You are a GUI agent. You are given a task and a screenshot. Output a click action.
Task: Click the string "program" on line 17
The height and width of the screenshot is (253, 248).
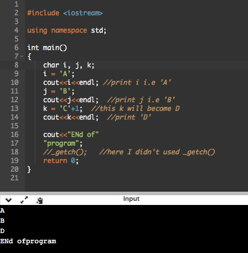61,143
